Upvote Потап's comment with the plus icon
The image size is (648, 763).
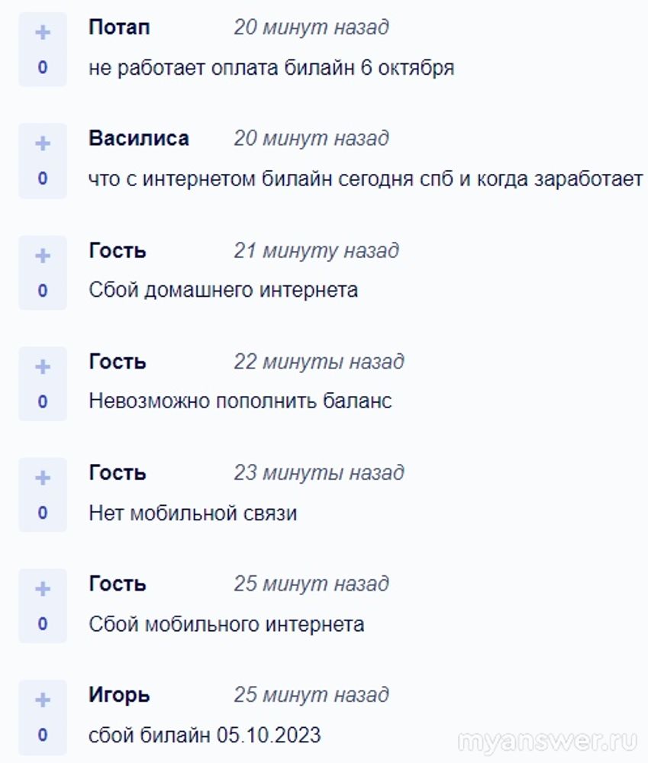43,32
